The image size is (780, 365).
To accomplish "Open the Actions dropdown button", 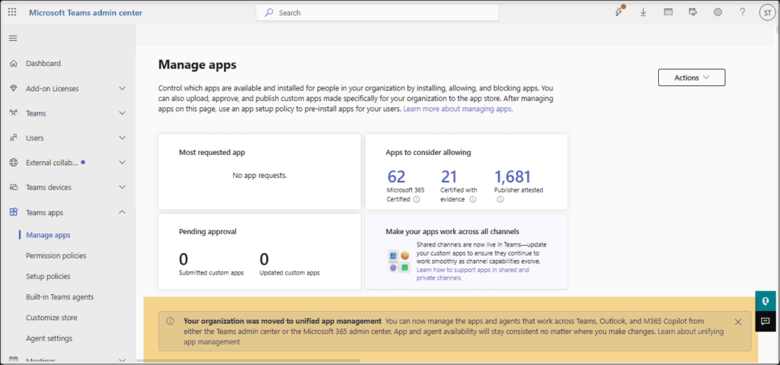I will (692, 78).
